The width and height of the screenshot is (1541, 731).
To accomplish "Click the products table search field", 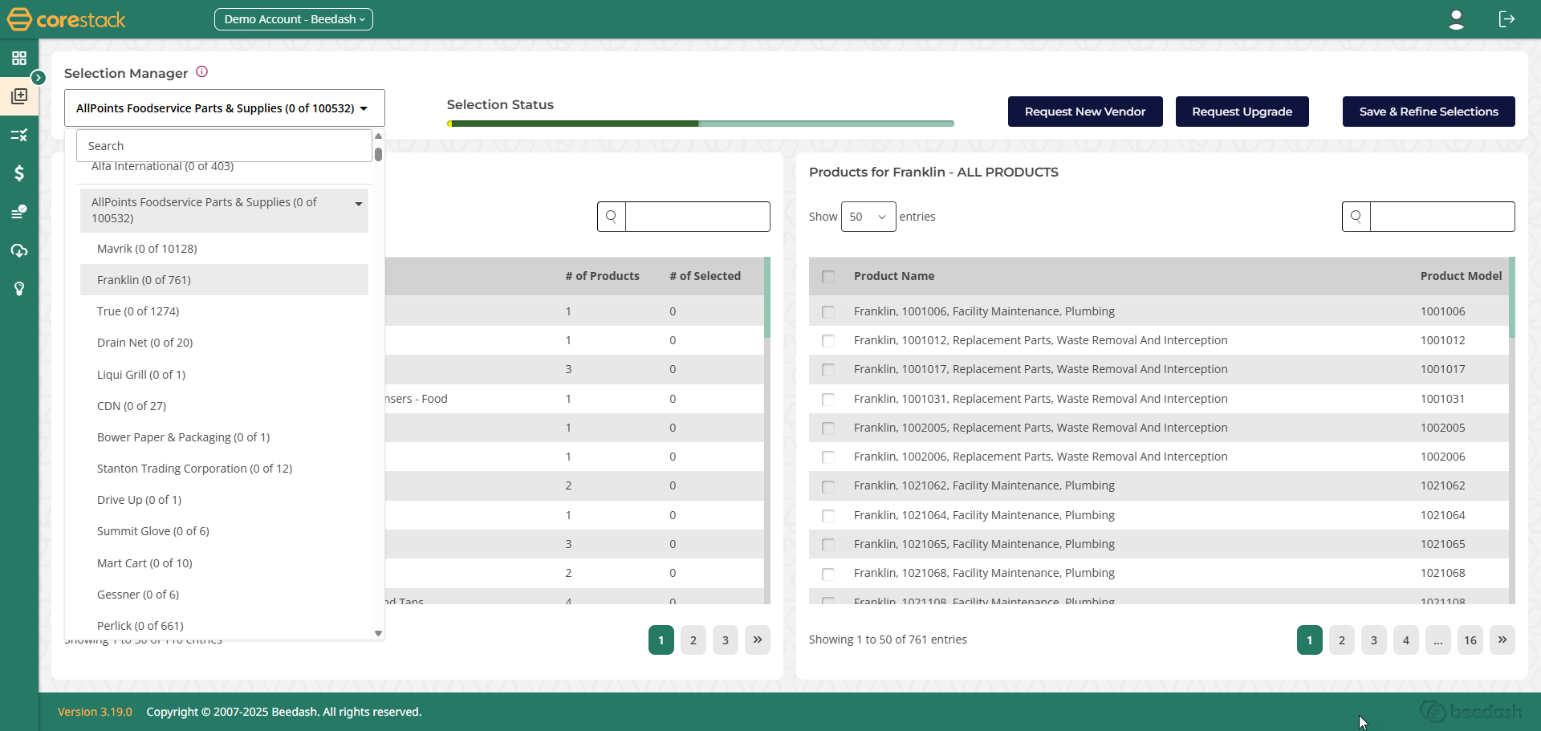I will coord(1442,217).
